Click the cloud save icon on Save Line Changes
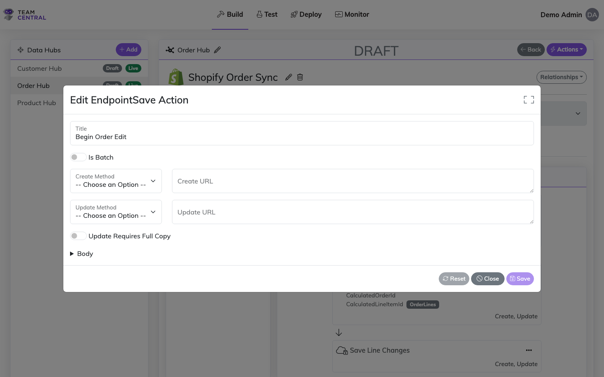The height and width of the screenshot is (377, 604). point(341,351)
